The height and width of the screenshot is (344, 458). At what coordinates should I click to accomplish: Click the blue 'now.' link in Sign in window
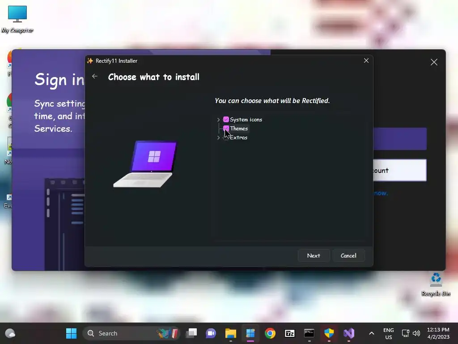tap(381, 193)
